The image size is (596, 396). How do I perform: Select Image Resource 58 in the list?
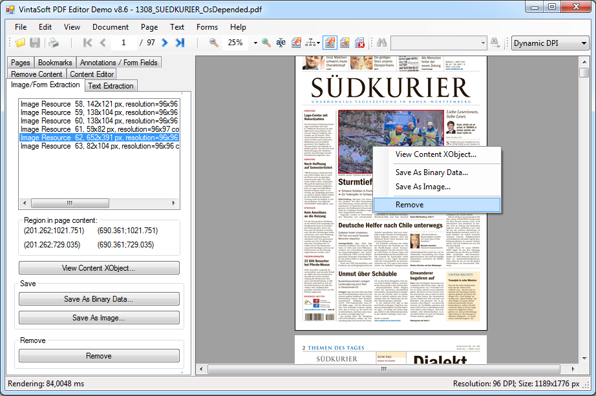coord(99,104)
